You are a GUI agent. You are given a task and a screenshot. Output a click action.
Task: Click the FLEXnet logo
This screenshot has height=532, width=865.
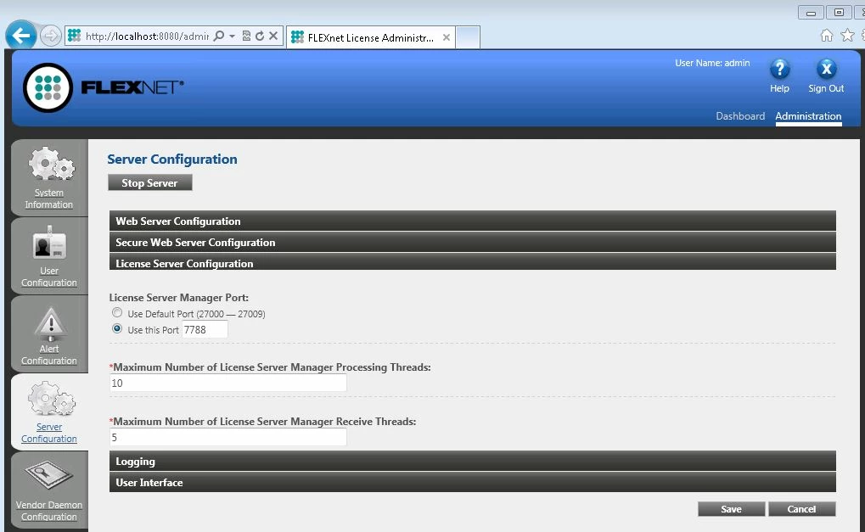coord(104,87)
